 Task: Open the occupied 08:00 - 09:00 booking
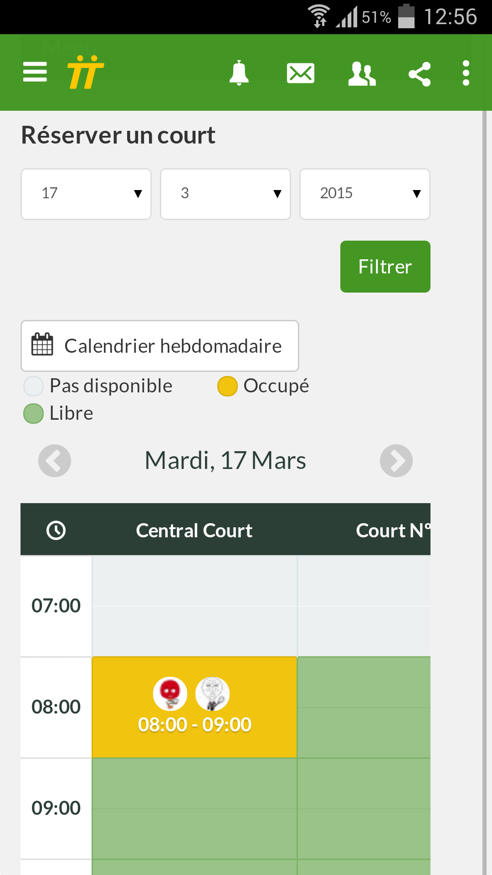pyautogui.click(x=195, y=707)
